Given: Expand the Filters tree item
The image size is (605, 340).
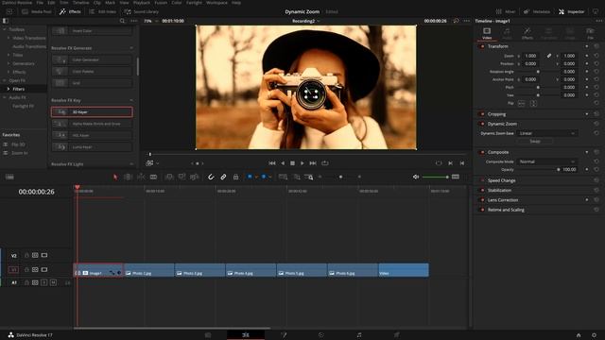Looking at the screenshot, I should pos(9,89).
